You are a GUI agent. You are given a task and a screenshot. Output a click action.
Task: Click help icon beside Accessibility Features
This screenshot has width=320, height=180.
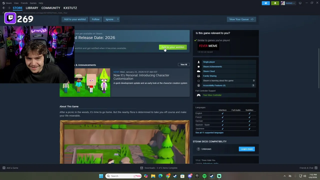coord(253,85)
